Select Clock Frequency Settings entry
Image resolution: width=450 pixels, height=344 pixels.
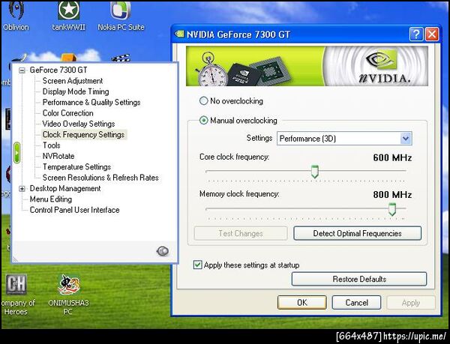tap(83, 135)
